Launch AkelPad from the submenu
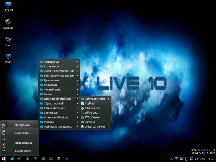Screen dimensions: 216x162 tap(89, 103)
